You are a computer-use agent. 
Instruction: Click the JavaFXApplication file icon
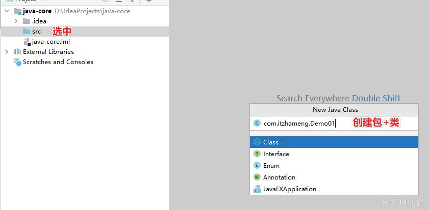[257, 189]
